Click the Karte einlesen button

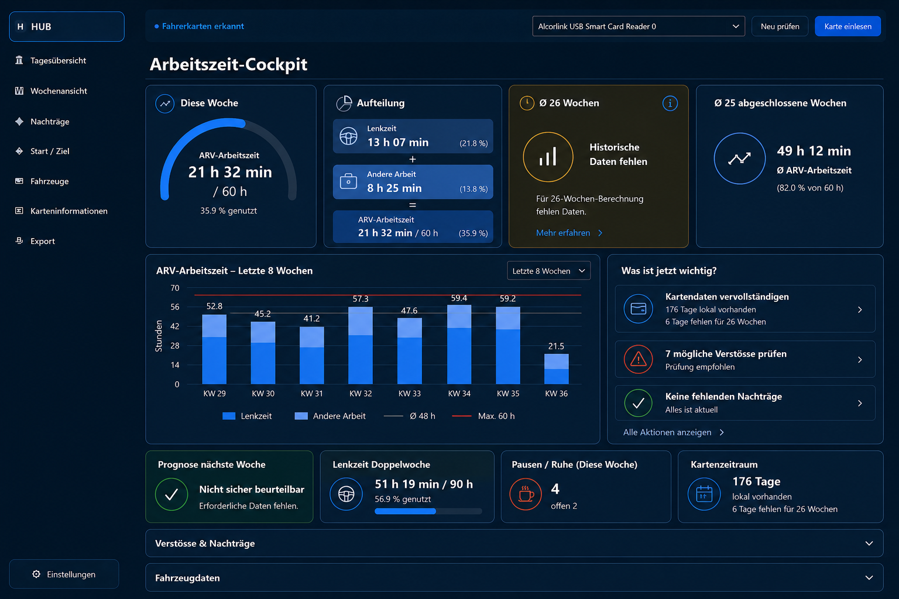pyautogui.click(x=847, y=26)
